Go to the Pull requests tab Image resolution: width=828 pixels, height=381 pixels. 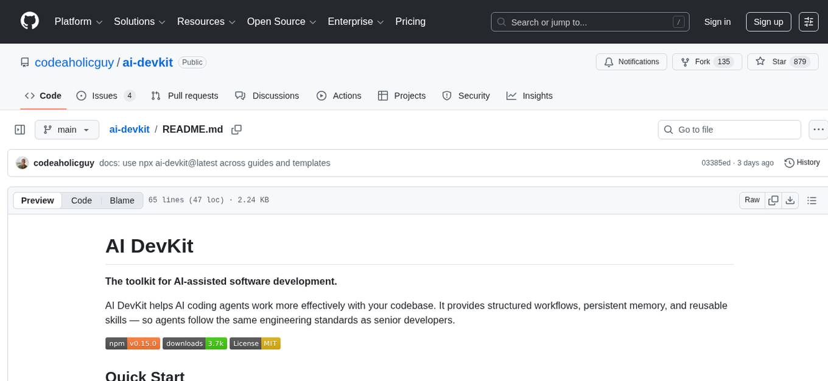(184, 96)
